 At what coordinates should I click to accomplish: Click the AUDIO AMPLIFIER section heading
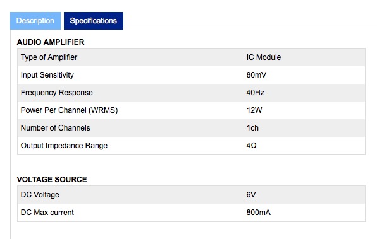tap(51, 42)
